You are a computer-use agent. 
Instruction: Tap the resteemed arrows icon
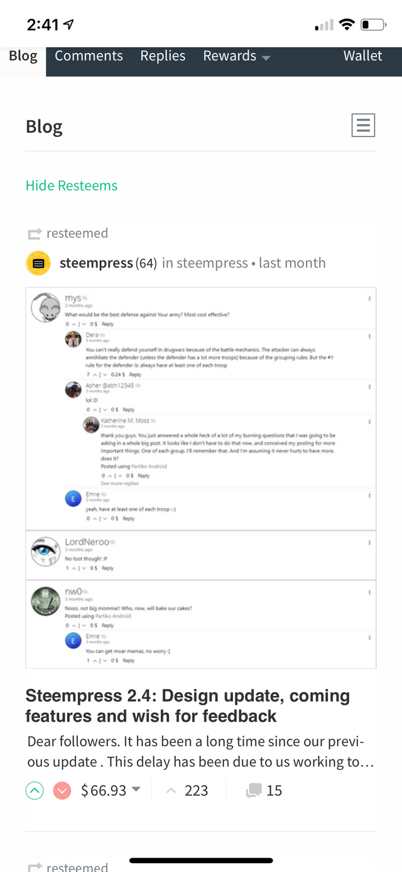[x=34, y=234]
